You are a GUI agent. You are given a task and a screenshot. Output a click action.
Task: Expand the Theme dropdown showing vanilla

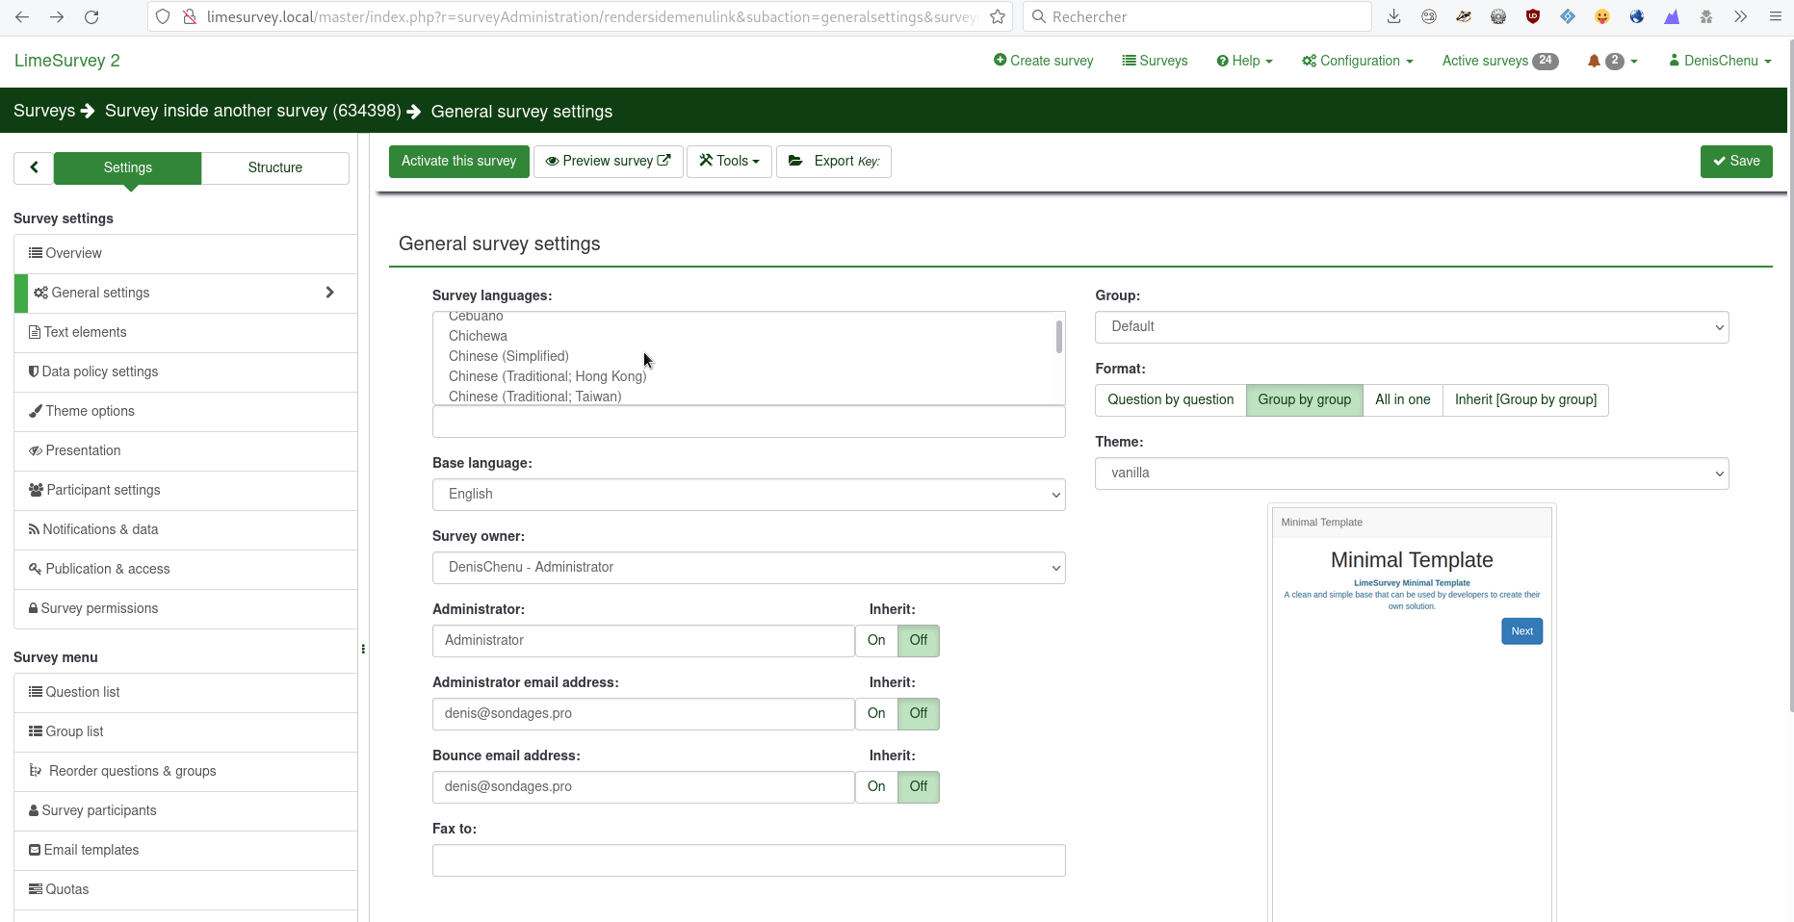coord(1411,474)
